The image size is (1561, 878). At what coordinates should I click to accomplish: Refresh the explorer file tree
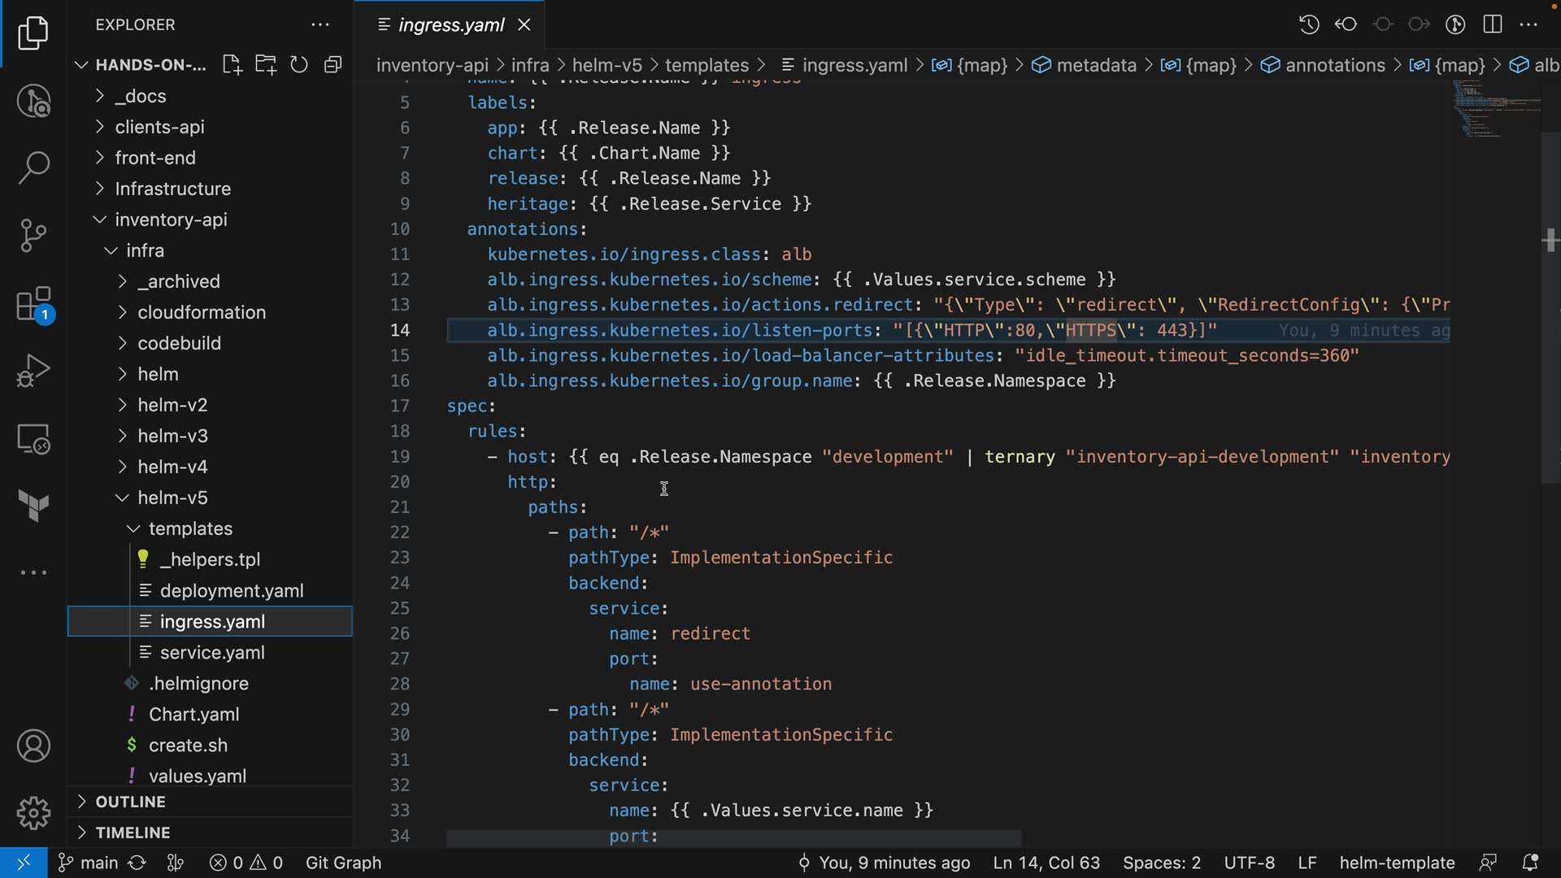click(x=299, y=65)
